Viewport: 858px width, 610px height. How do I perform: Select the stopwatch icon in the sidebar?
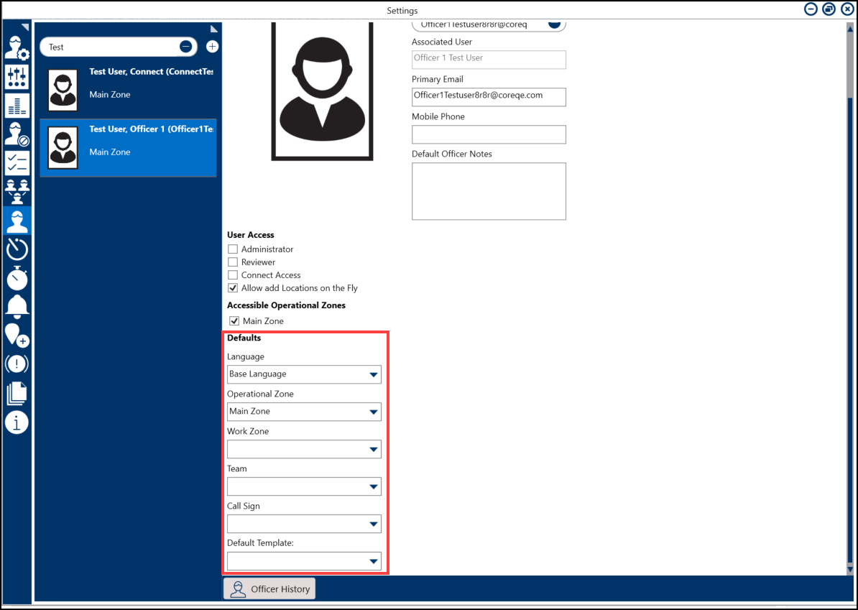tap(17, 277)
